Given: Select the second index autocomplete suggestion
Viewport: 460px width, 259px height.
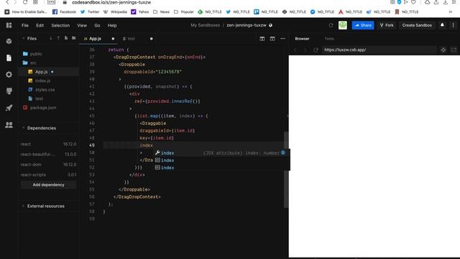Looking at the screenshot, I should coord(221,160).
